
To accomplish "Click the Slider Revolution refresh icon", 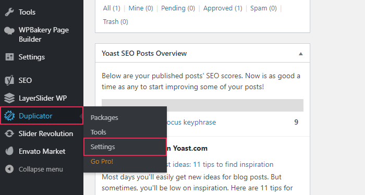I will (9, 133).
